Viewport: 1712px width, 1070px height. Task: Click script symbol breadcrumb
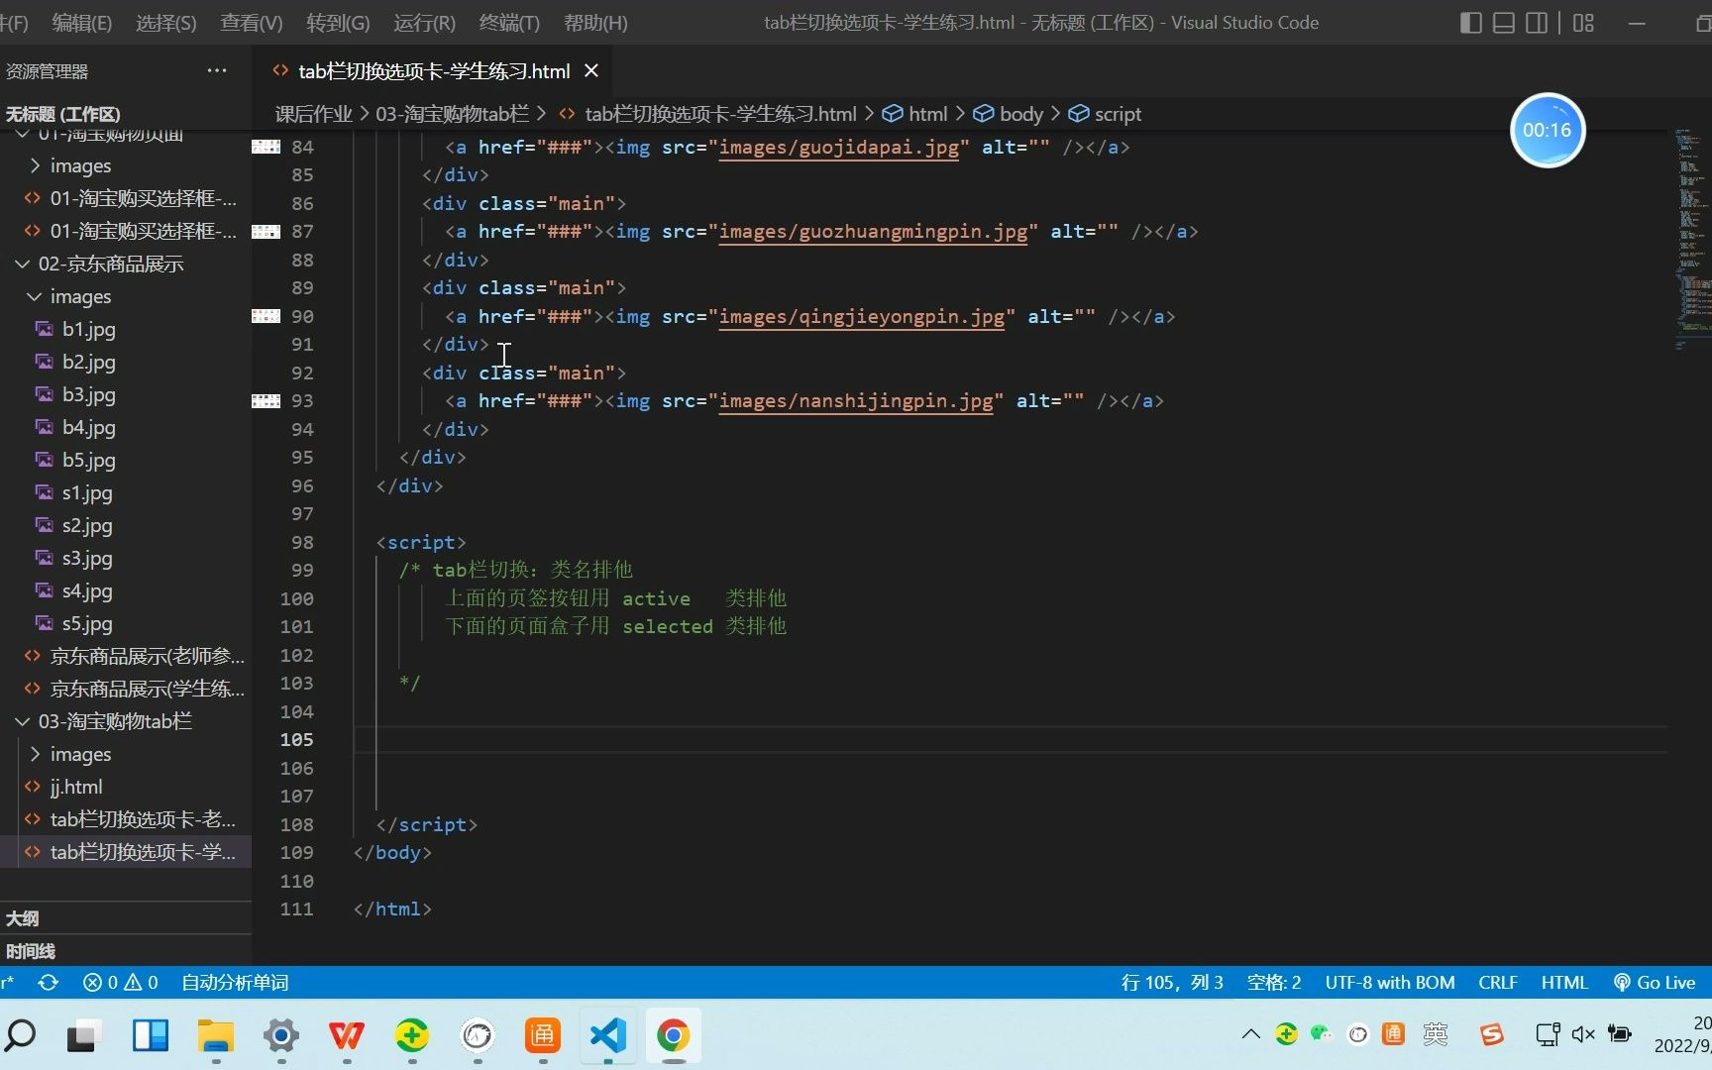click(x=1105, y=114)
